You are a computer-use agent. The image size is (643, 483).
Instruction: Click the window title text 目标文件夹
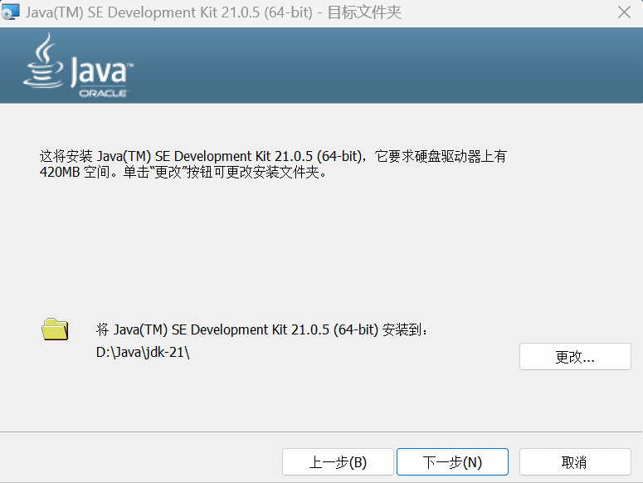[x=364, y=12]
